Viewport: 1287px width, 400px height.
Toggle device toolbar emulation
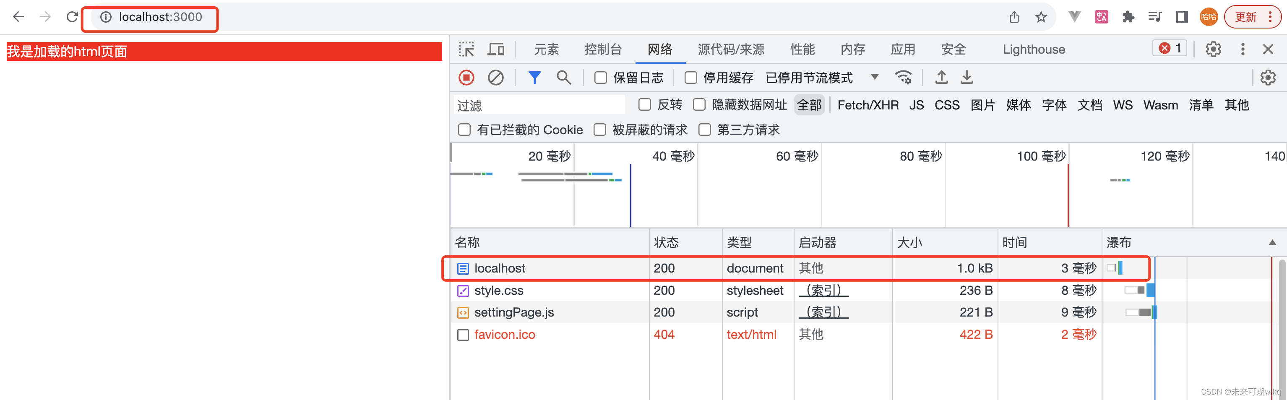(495, 49)
